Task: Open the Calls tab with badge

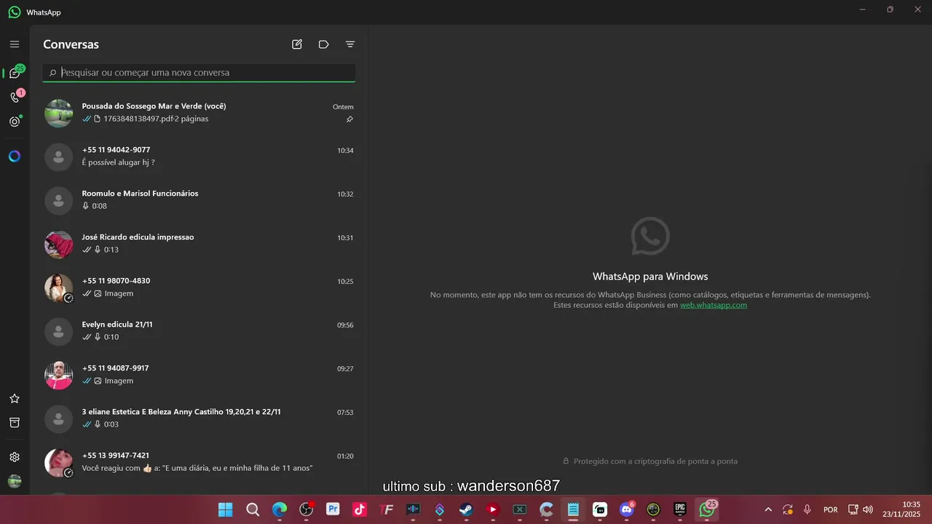Action: (x=15, y=97)
